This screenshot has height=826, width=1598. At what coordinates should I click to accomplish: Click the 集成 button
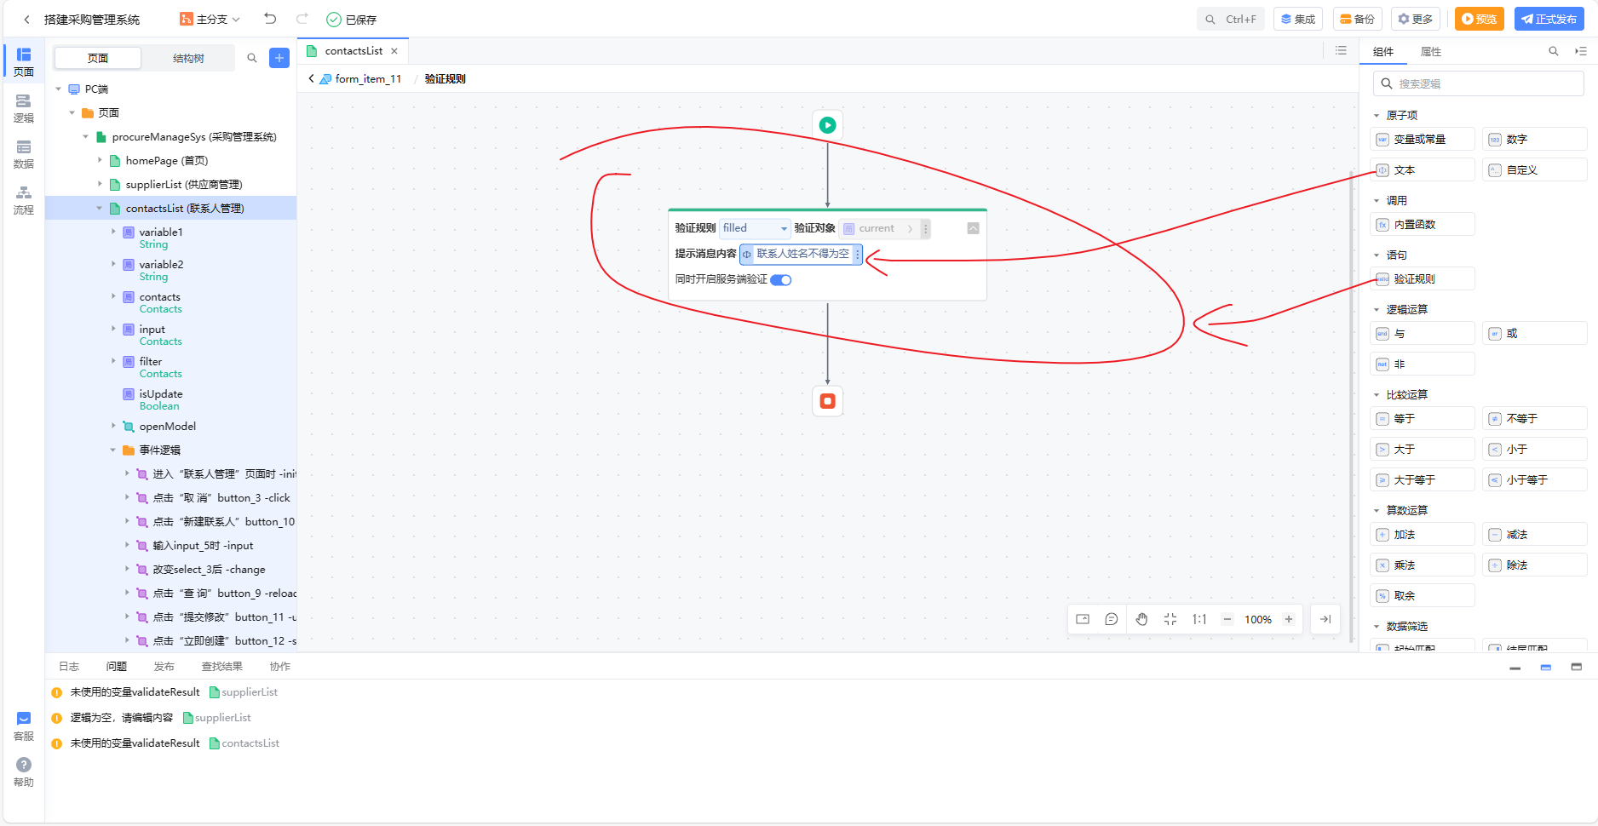point(1298,19)
